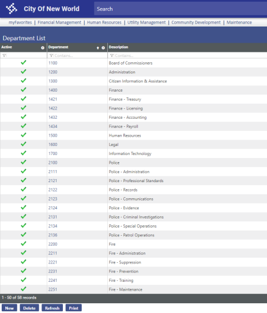The height and width of the screenshot is (313, 267).
Task: Open the Community Development menu
Action: [x=196, y=22]
